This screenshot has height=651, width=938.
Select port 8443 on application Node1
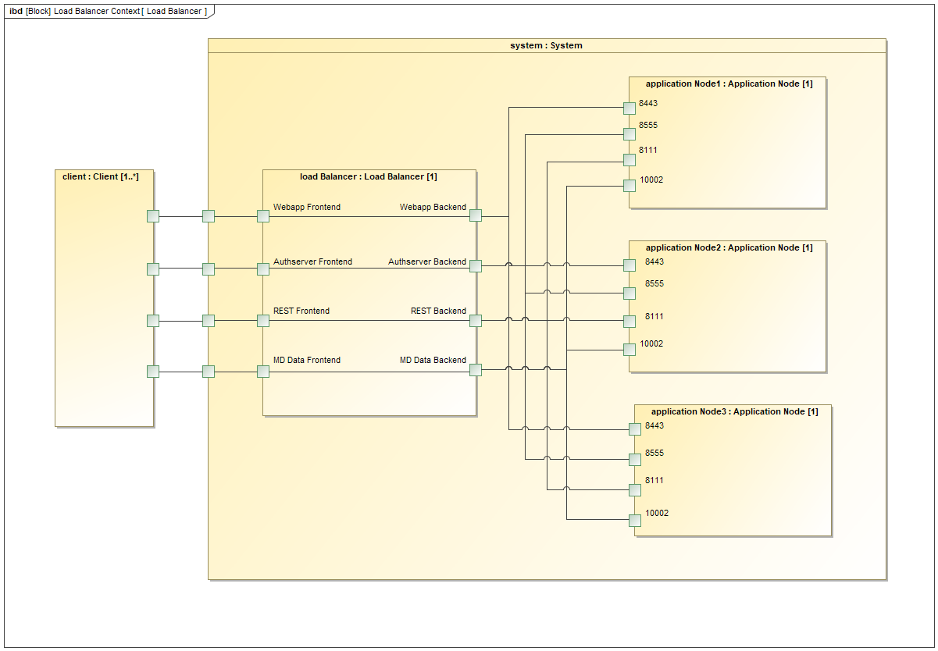click(629, 108)
